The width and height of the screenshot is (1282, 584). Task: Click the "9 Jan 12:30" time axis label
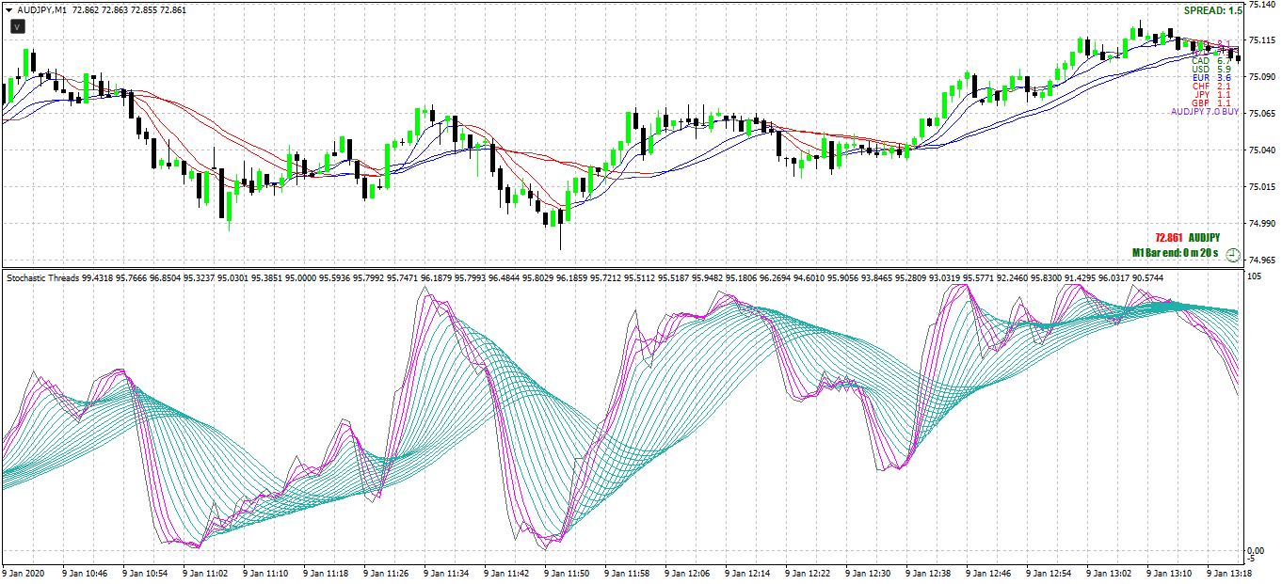click(869, 573)
